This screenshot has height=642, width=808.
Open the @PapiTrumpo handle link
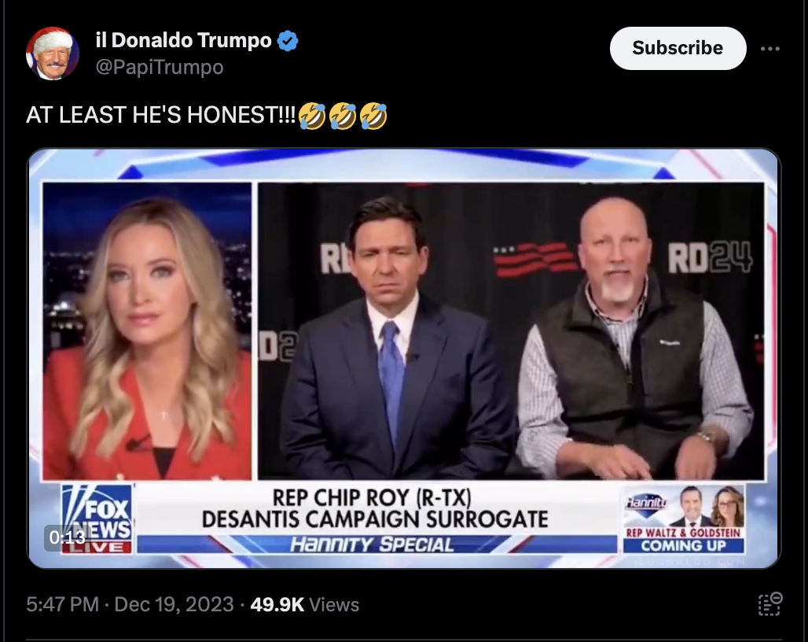(160, 67)
